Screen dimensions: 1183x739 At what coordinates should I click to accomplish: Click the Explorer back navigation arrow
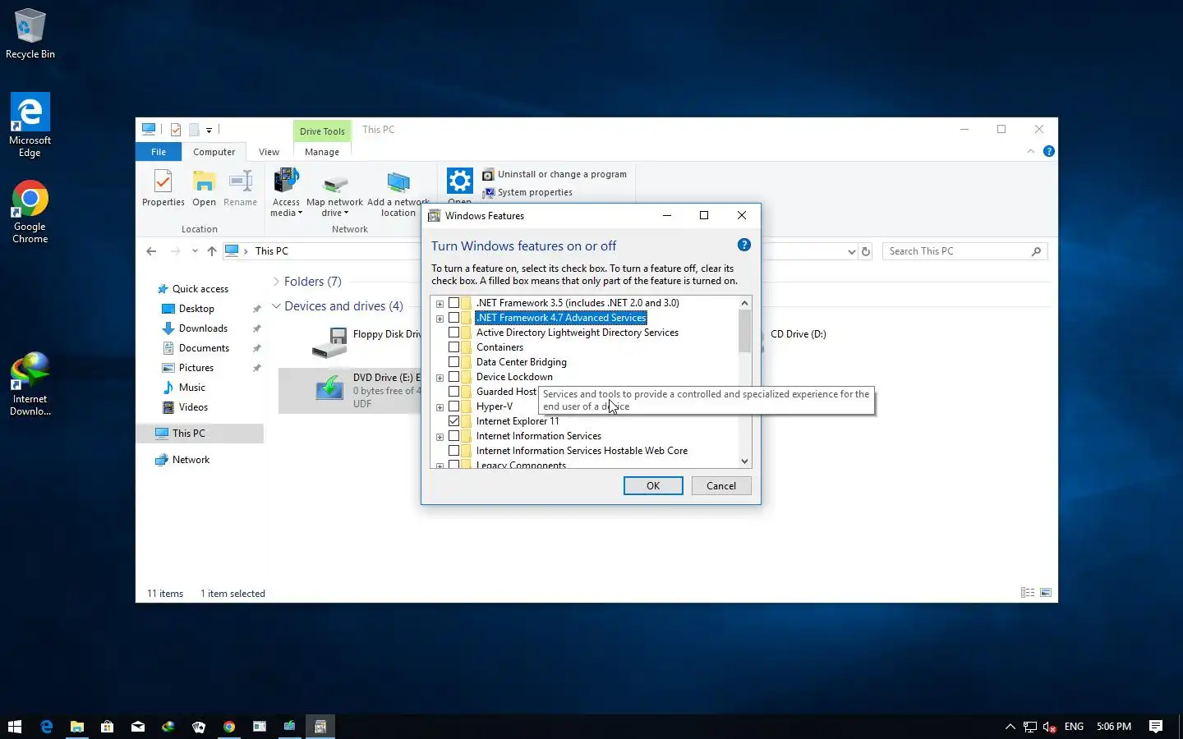pos(151,251)
